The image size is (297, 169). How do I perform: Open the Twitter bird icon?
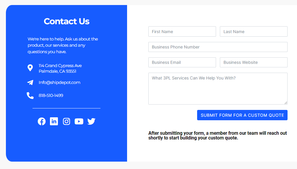91,121
